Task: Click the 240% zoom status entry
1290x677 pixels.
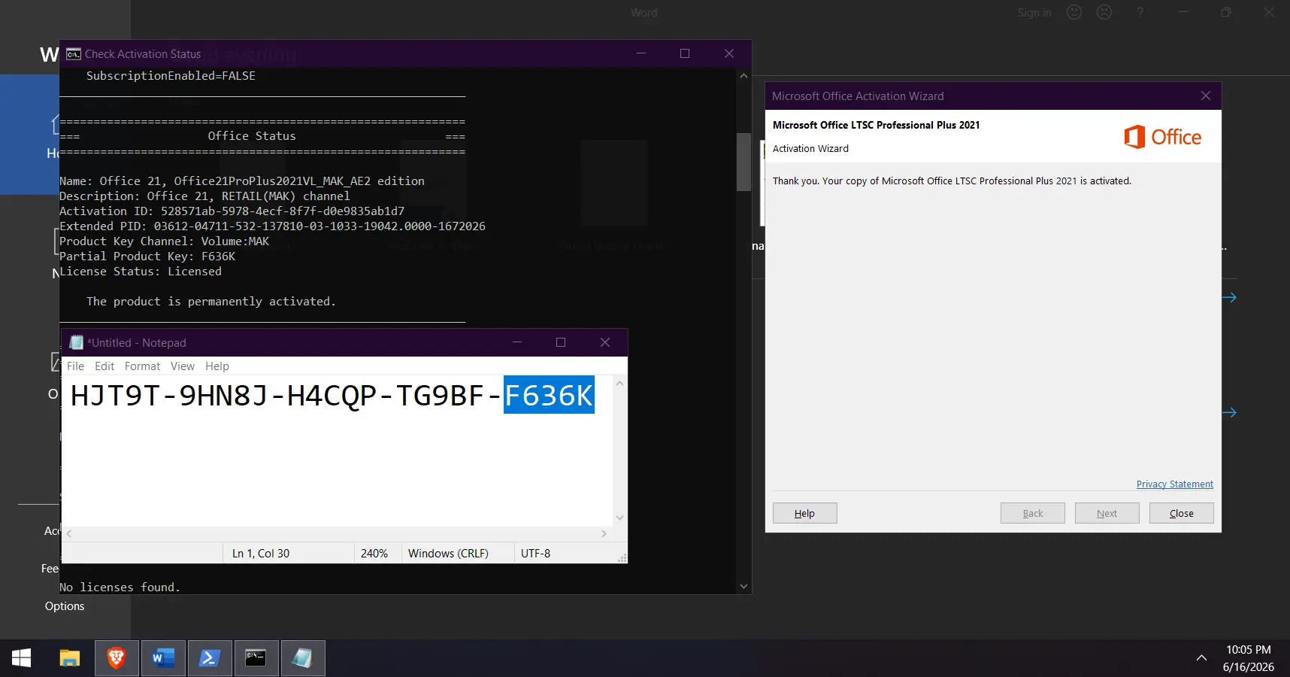Action: [x=374, y=554]
